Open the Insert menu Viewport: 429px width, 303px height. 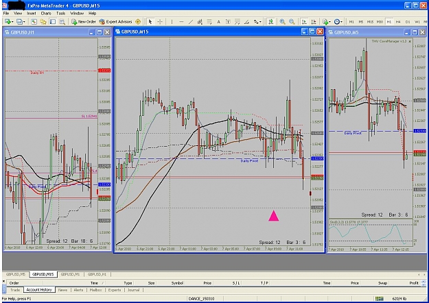pyautogui.click(x=31, y=13)
